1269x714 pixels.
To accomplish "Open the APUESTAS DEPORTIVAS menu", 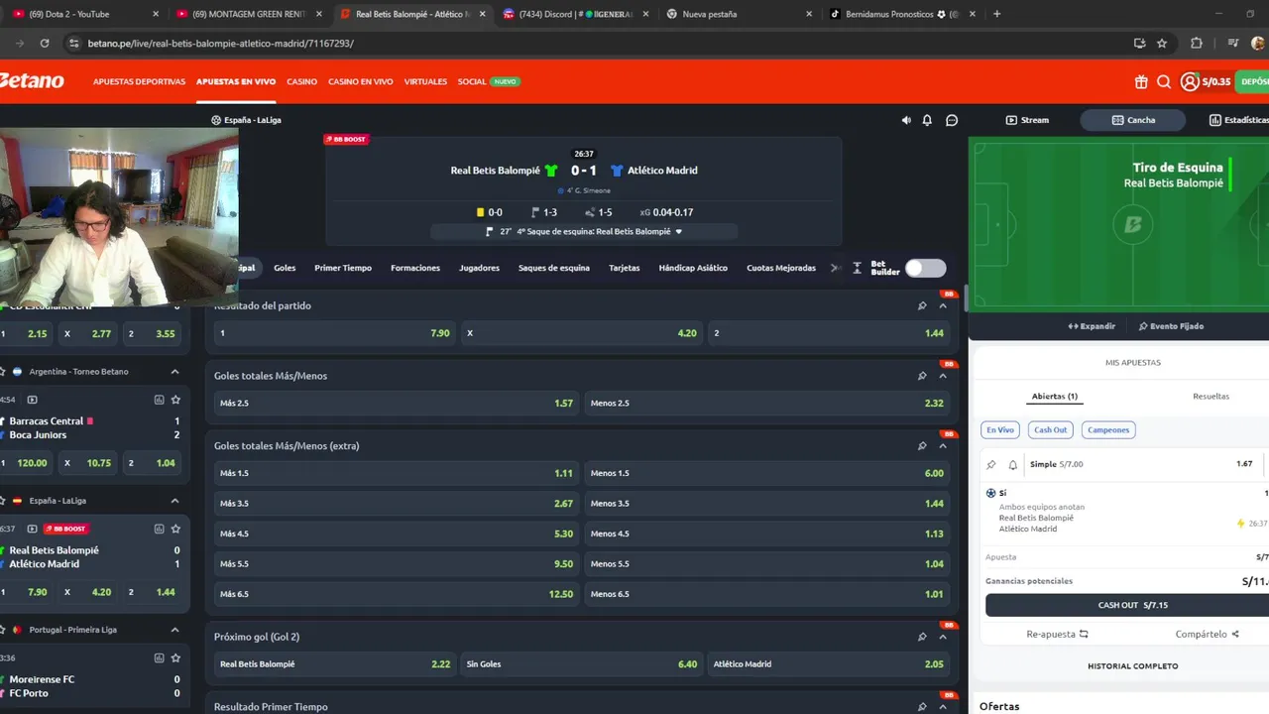I will pos(139,81).
